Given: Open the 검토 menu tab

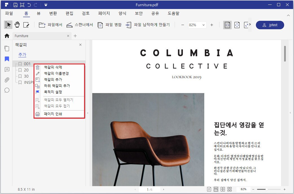Looking at the screenshot, I should click(x=86, y=13).
